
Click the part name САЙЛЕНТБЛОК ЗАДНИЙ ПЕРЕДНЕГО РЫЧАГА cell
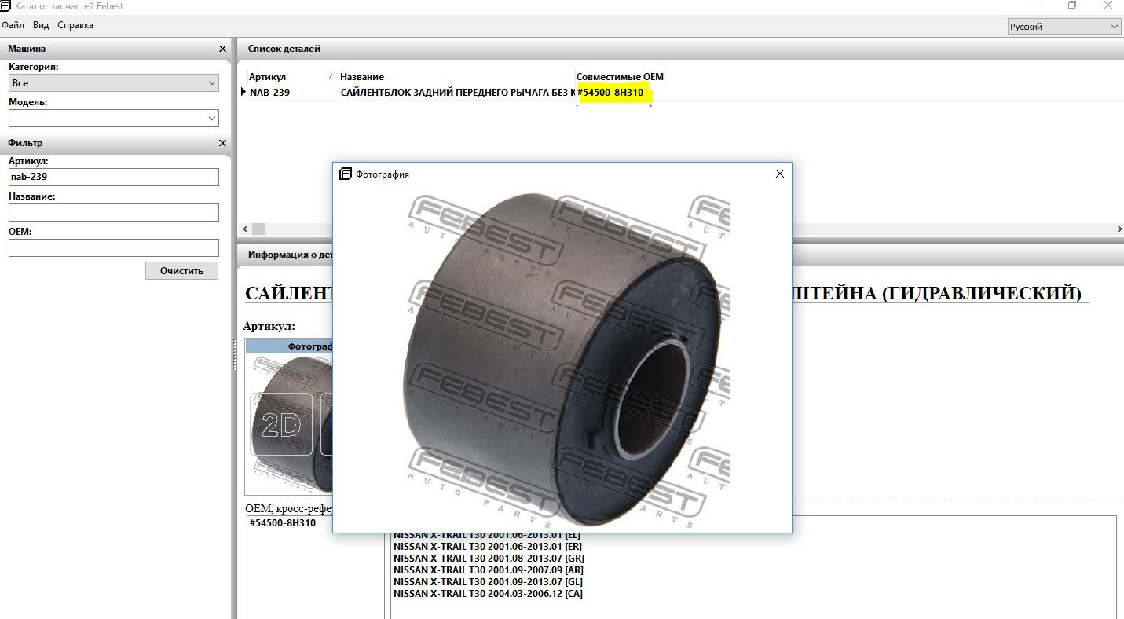pyautogui.click(x=457, y=92)
